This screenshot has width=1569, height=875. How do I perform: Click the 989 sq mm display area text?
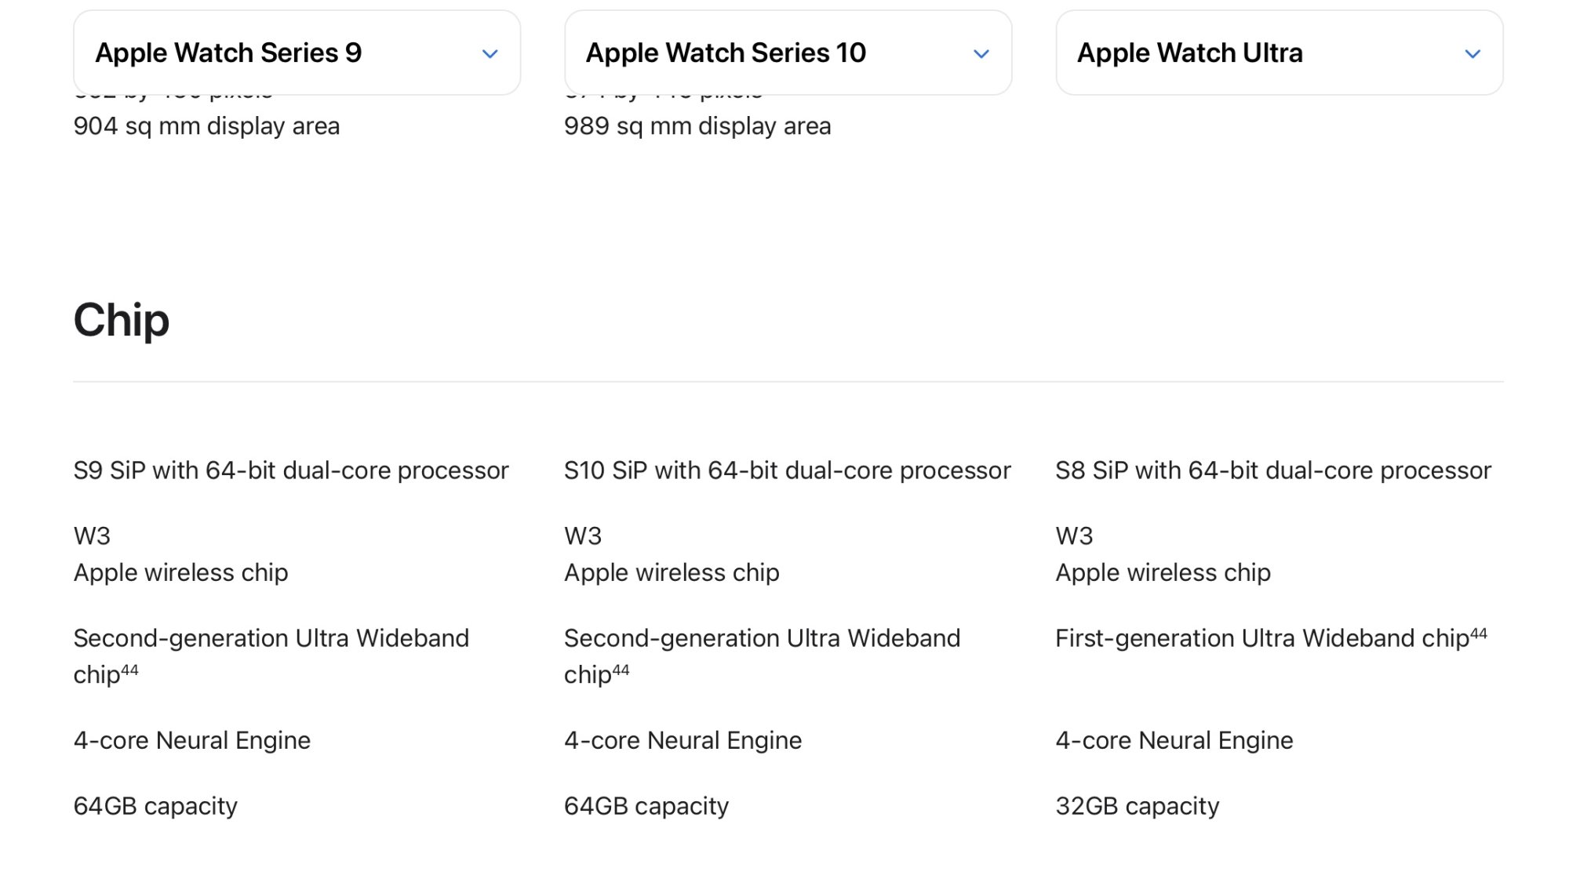697,126
